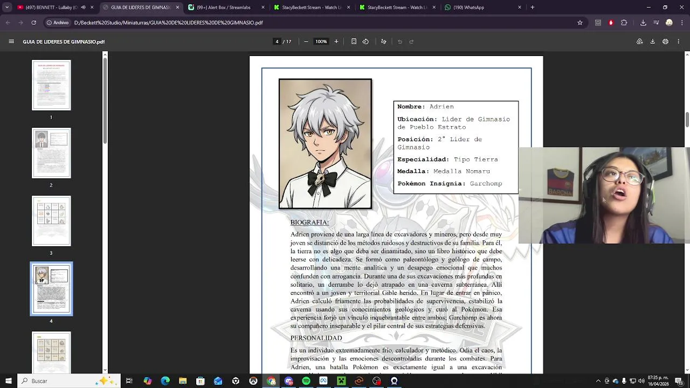Click the fit to page icon
Screen dimensions: 690x388
click(354, 41)
